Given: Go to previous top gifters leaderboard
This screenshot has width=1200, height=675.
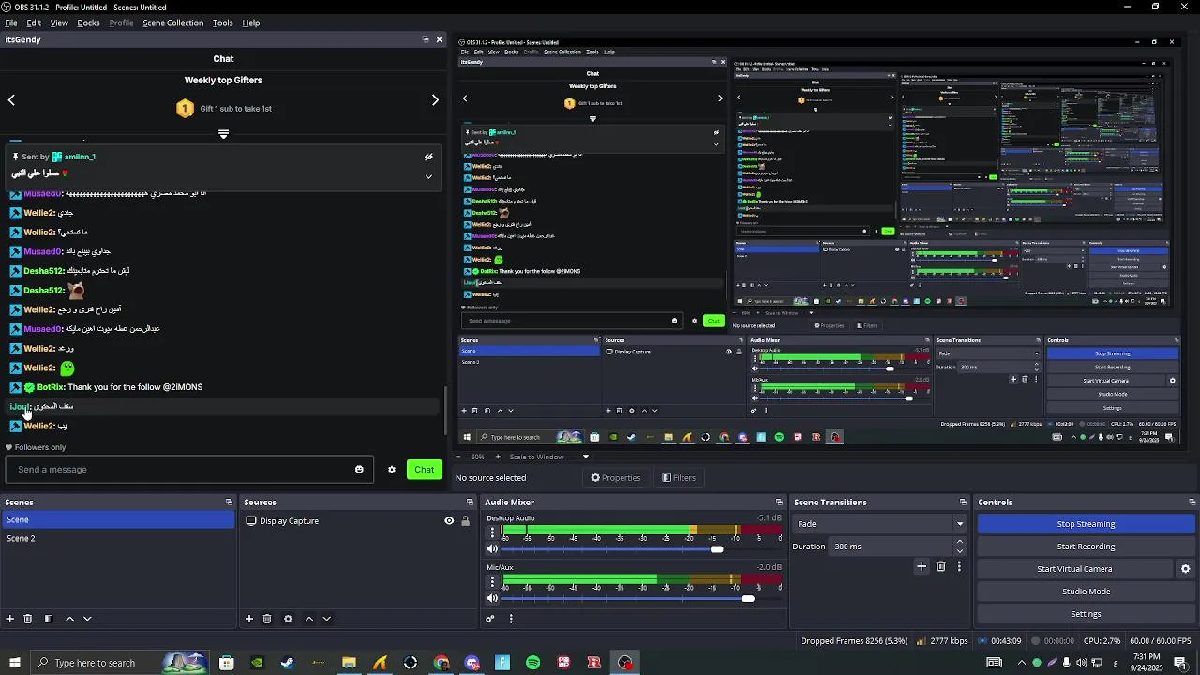Looking at the screenshot, I should click(11, 99).
